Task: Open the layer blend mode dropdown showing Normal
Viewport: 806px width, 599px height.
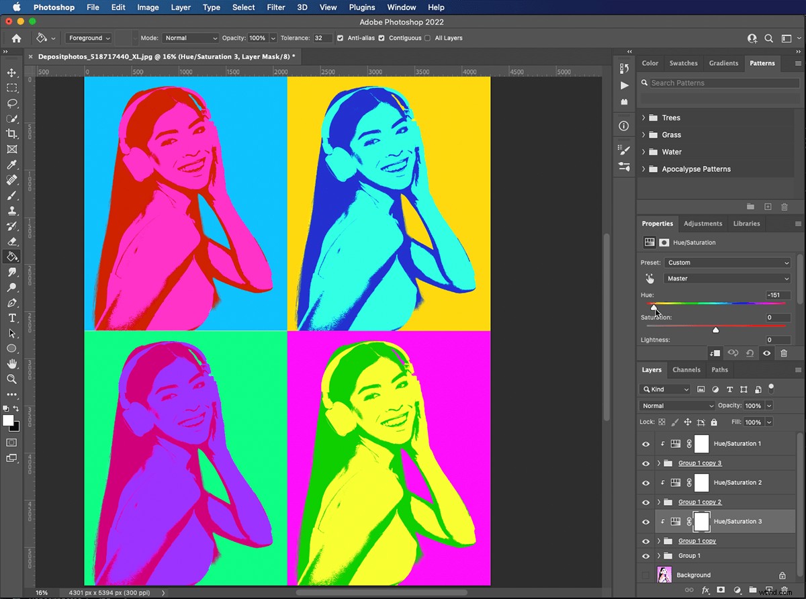Action: [x=676, y=406]
